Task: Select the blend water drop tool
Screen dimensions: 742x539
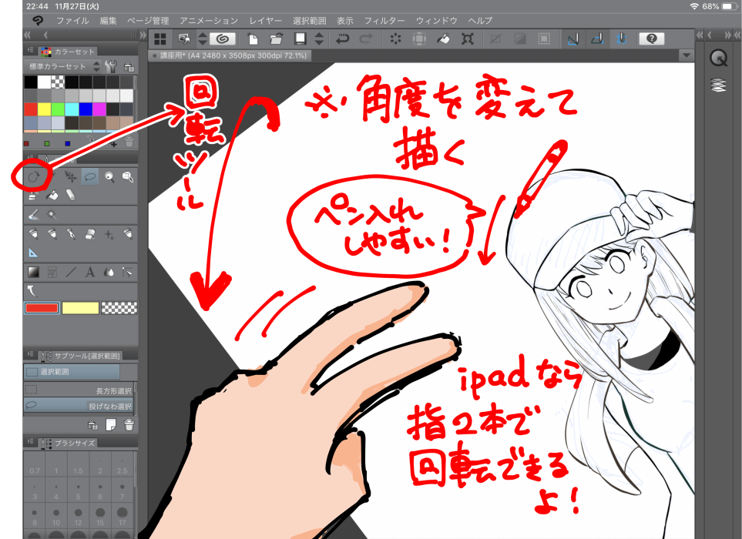Action: pos(109,273)
